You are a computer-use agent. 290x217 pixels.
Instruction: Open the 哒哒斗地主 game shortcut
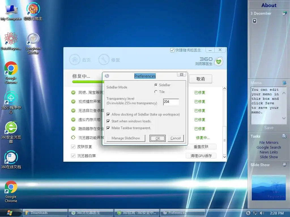[x=33, y=11]
